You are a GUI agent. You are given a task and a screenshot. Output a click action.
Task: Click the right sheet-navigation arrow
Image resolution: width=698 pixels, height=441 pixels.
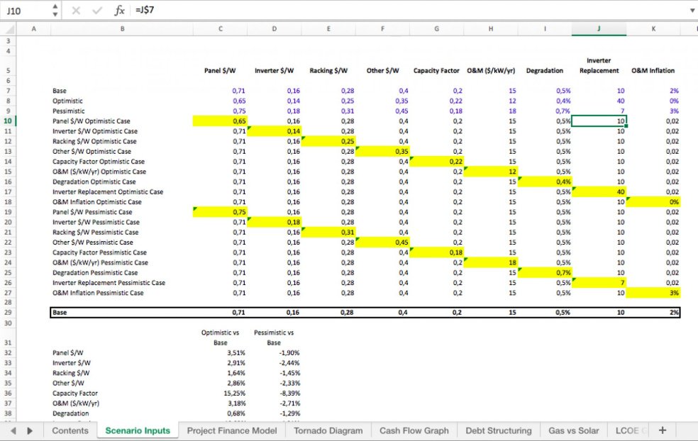(x=28, y=430)
